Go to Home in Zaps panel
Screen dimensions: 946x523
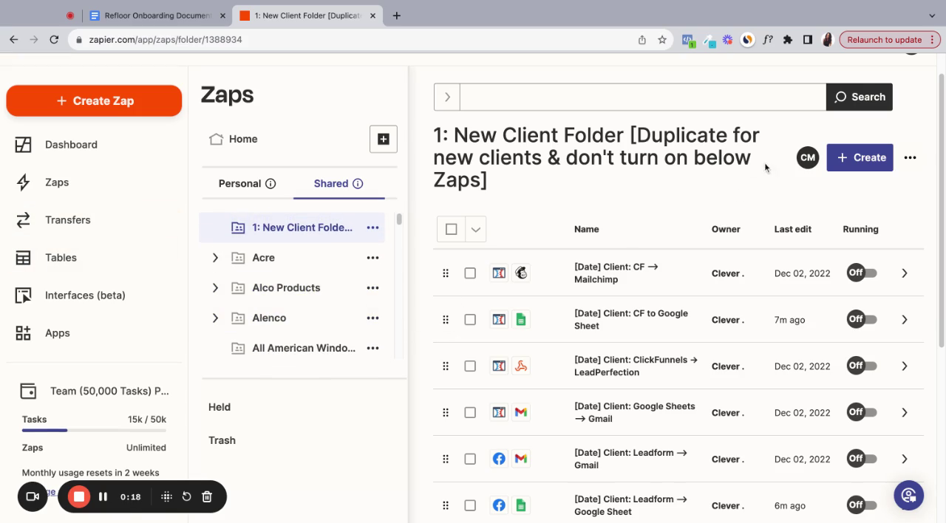[234, 139]
